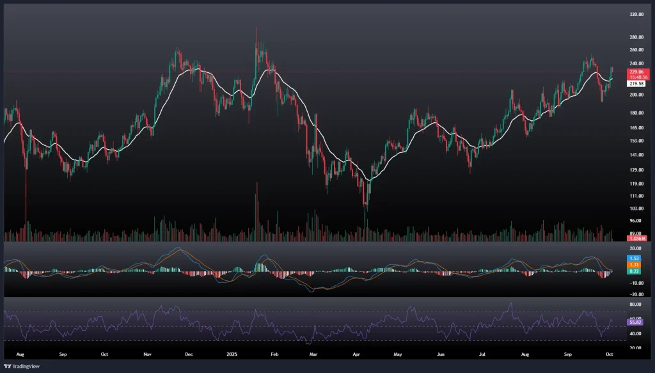Click the 180.00 level on price scale
The image size is (655, 373).
pos(619,113)
